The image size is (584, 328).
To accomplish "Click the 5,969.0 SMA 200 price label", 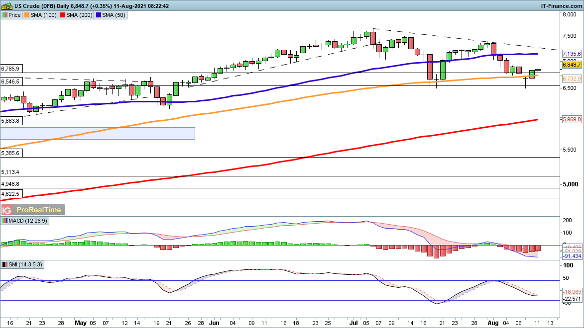I will (x=572, y=119).
